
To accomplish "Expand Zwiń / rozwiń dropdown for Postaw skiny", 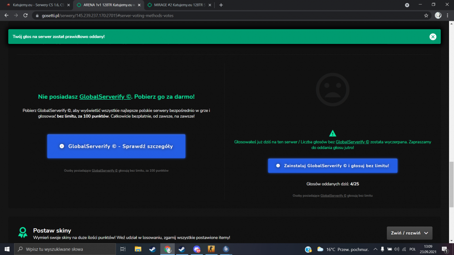I will [410, 233].
